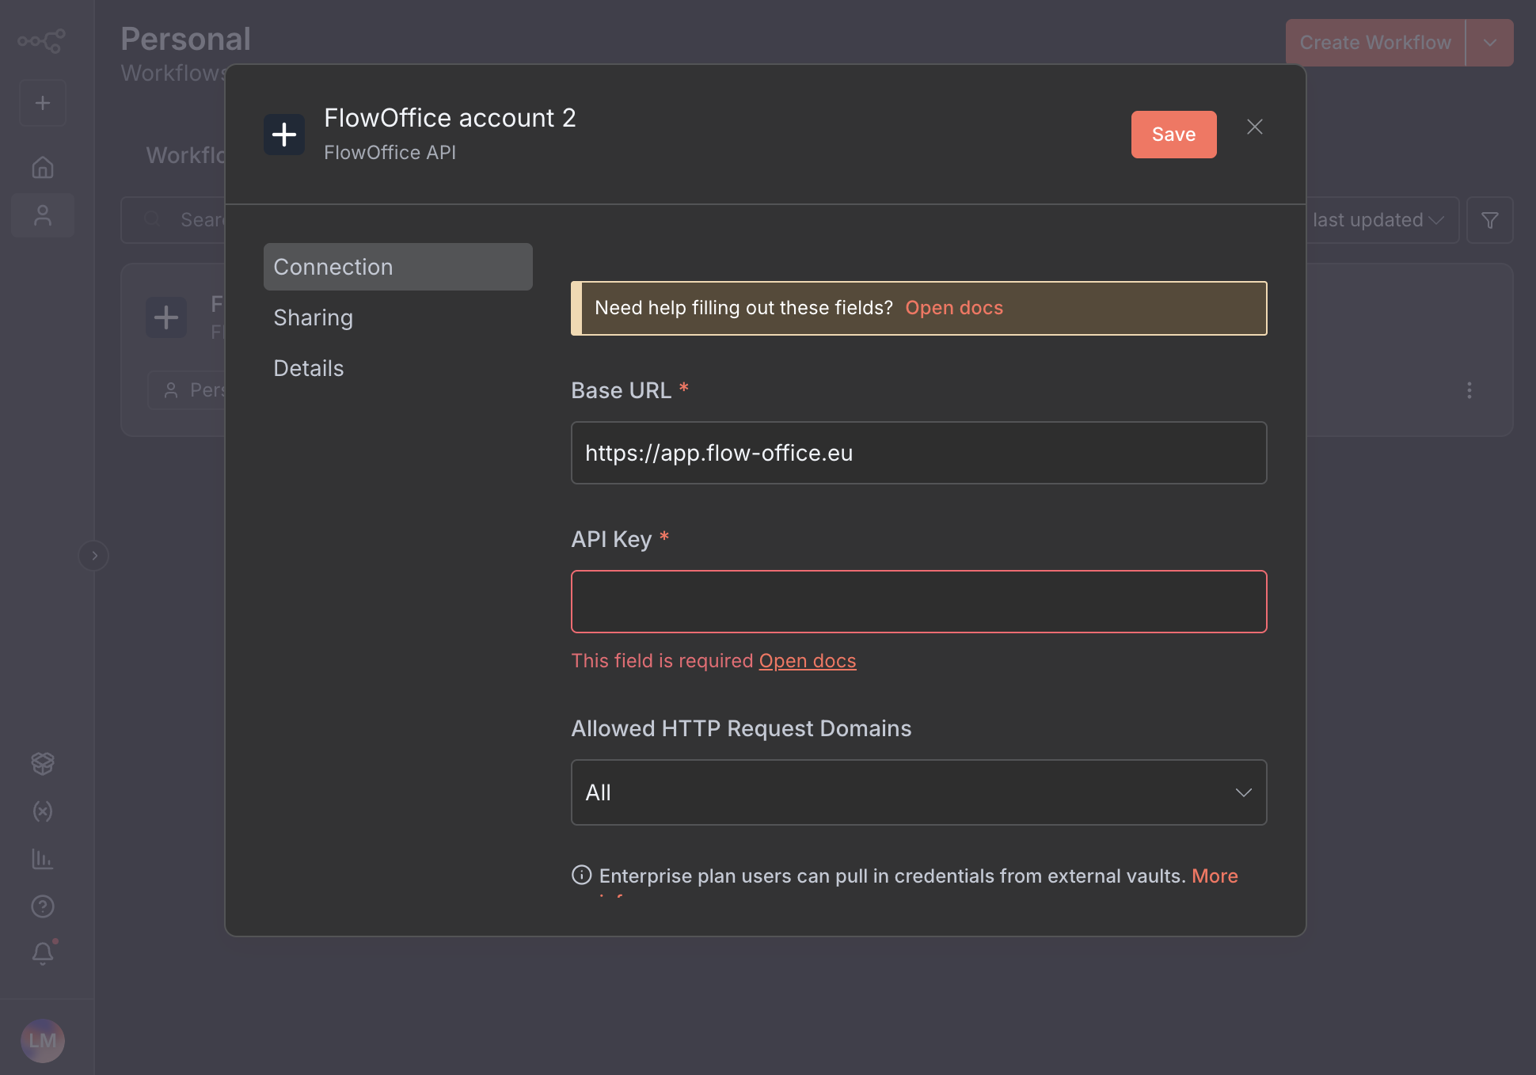The height and width of the screenshot is (1075, 1536).
Task: Focus the API Key input field
Action: 918,602
